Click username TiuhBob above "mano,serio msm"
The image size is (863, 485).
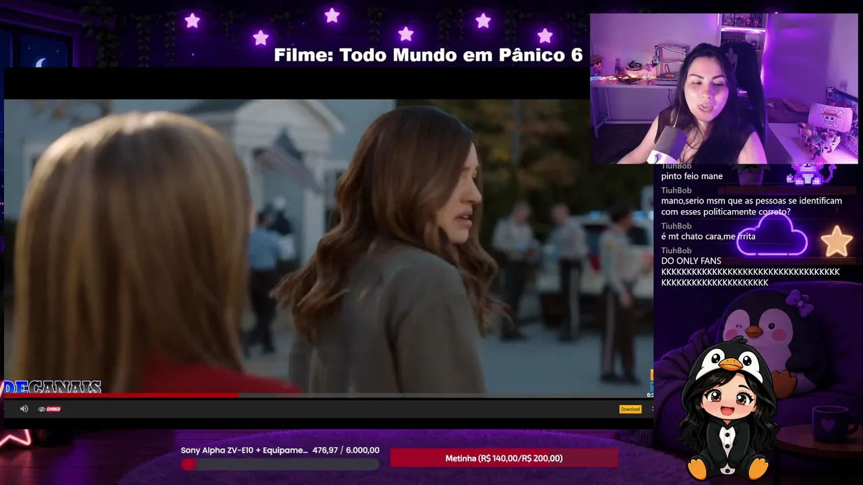click(x=676, y=191)
